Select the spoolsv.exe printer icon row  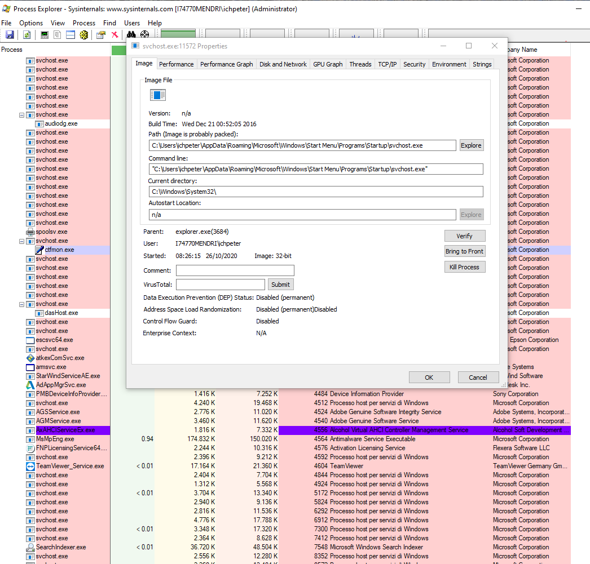(30, 232)
